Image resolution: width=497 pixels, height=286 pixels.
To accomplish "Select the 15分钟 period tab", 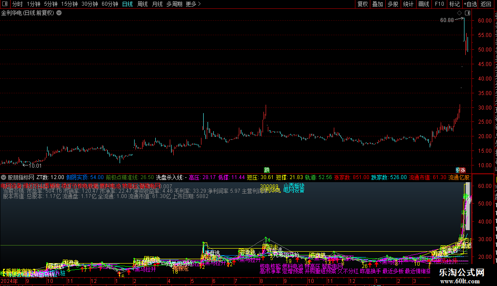I will coord(69,4).
